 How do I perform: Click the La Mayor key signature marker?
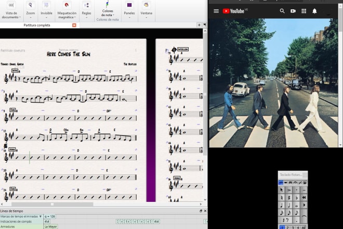click(x=51, y=226)
